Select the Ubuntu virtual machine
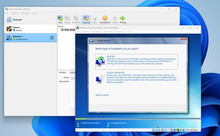 pyautogui.click(x=30, y=29)
